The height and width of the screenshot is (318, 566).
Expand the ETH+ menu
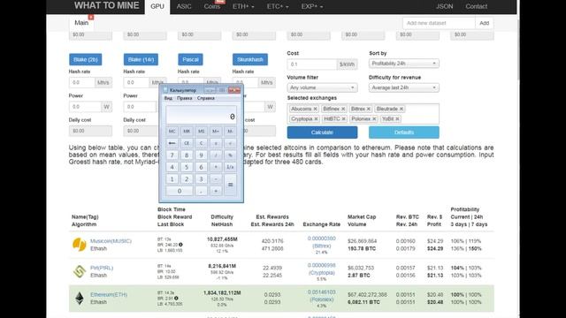pos(243,6)
